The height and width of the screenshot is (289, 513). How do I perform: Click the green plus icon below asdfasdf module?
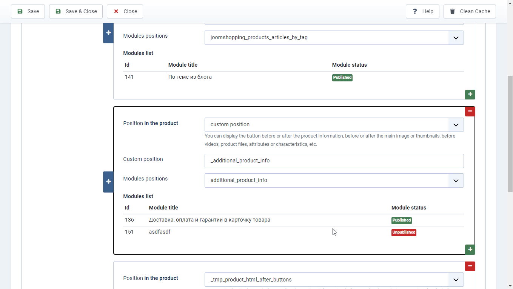[x=470, y=249]
